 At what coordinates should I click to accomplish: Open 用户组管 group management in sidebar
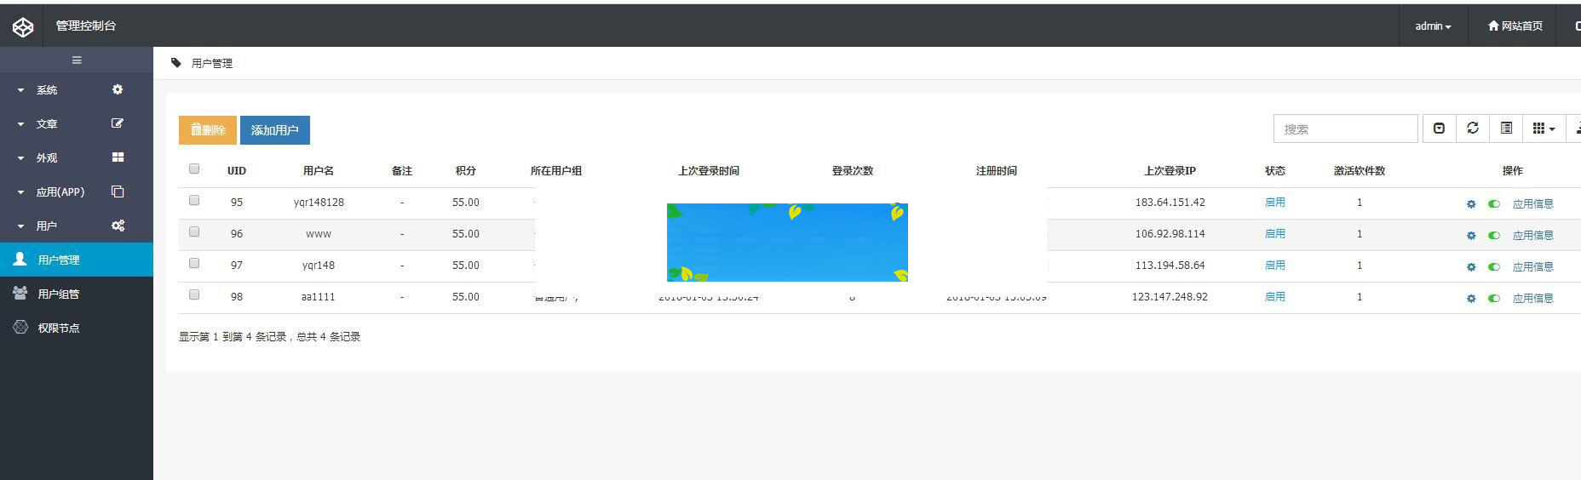58,294
